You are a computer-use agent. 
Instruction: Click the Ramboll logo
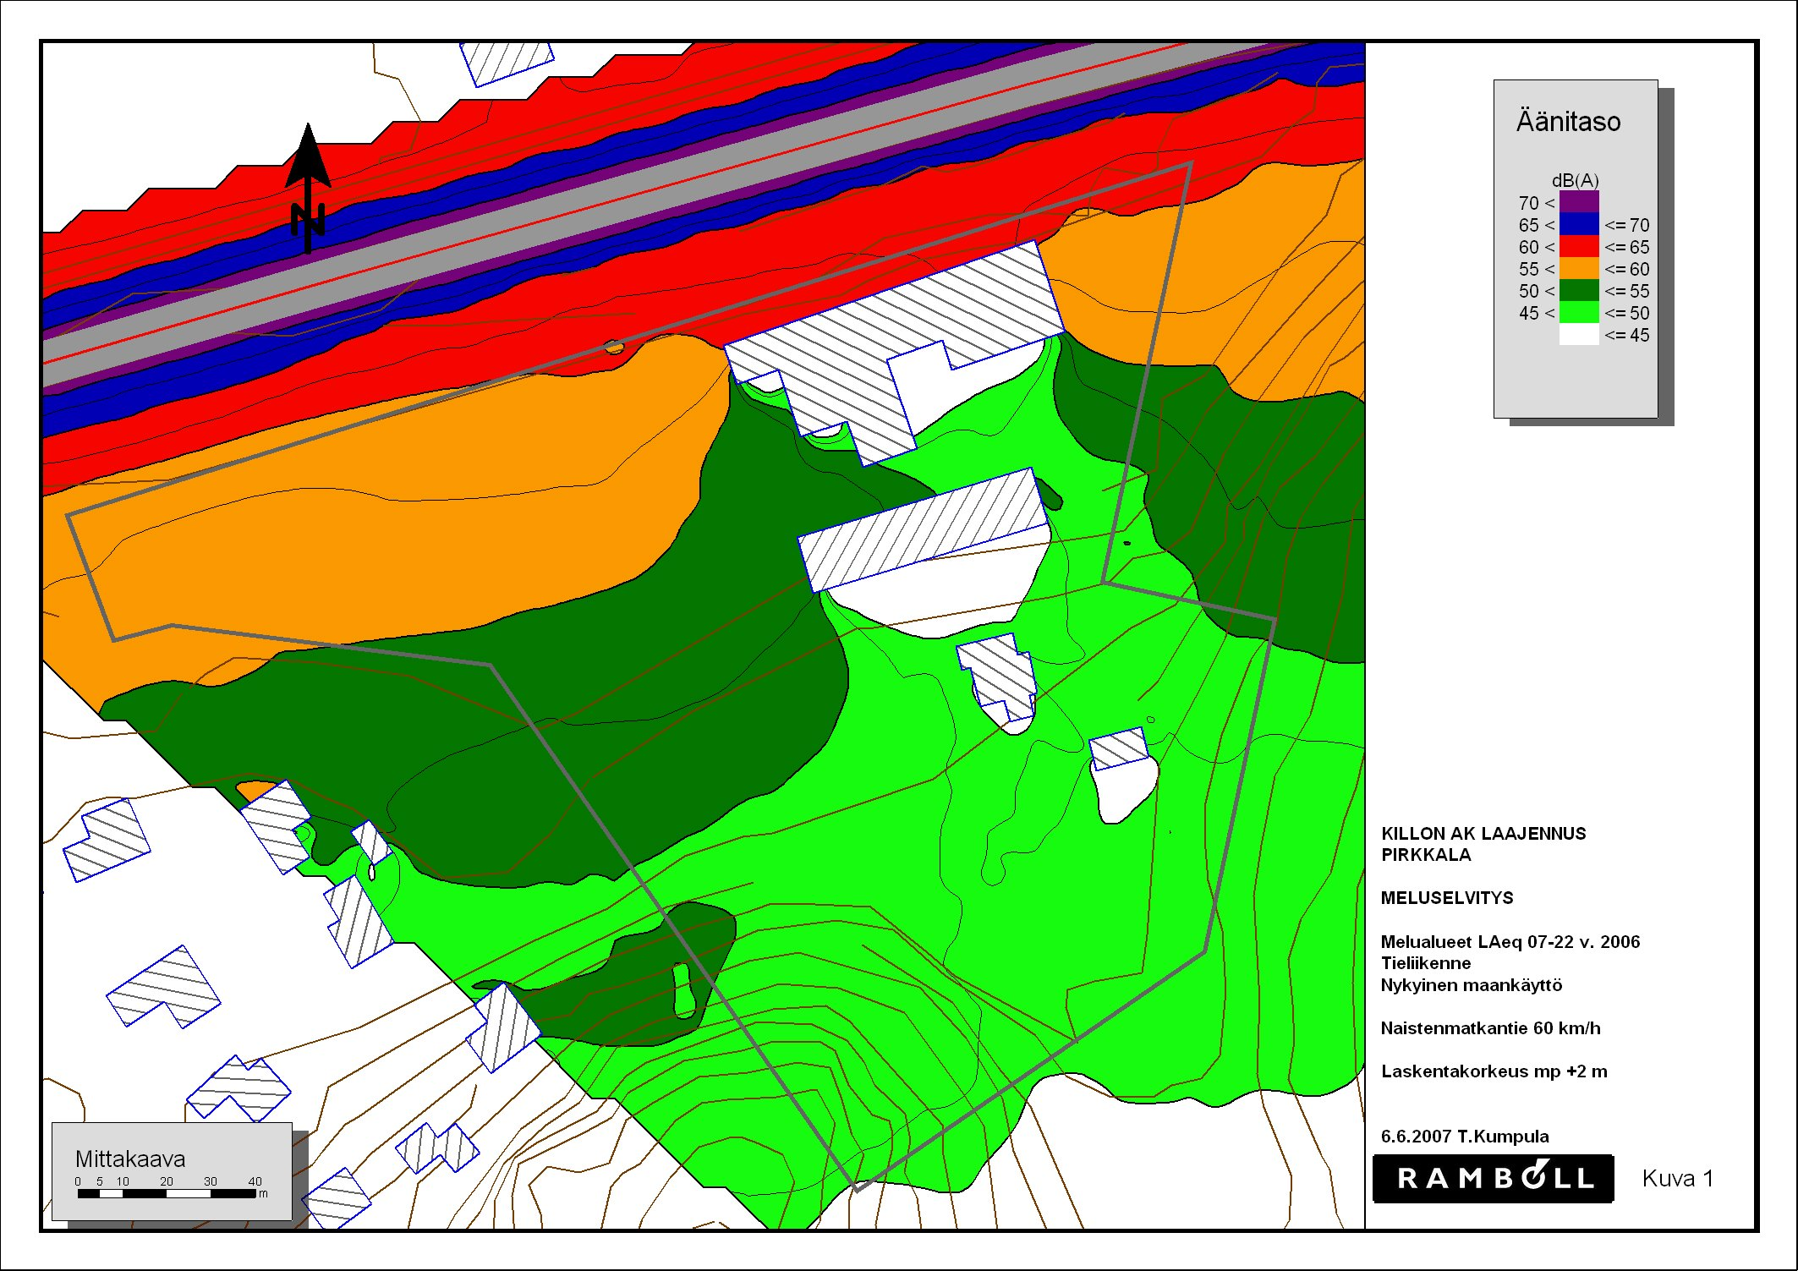1493,1178
